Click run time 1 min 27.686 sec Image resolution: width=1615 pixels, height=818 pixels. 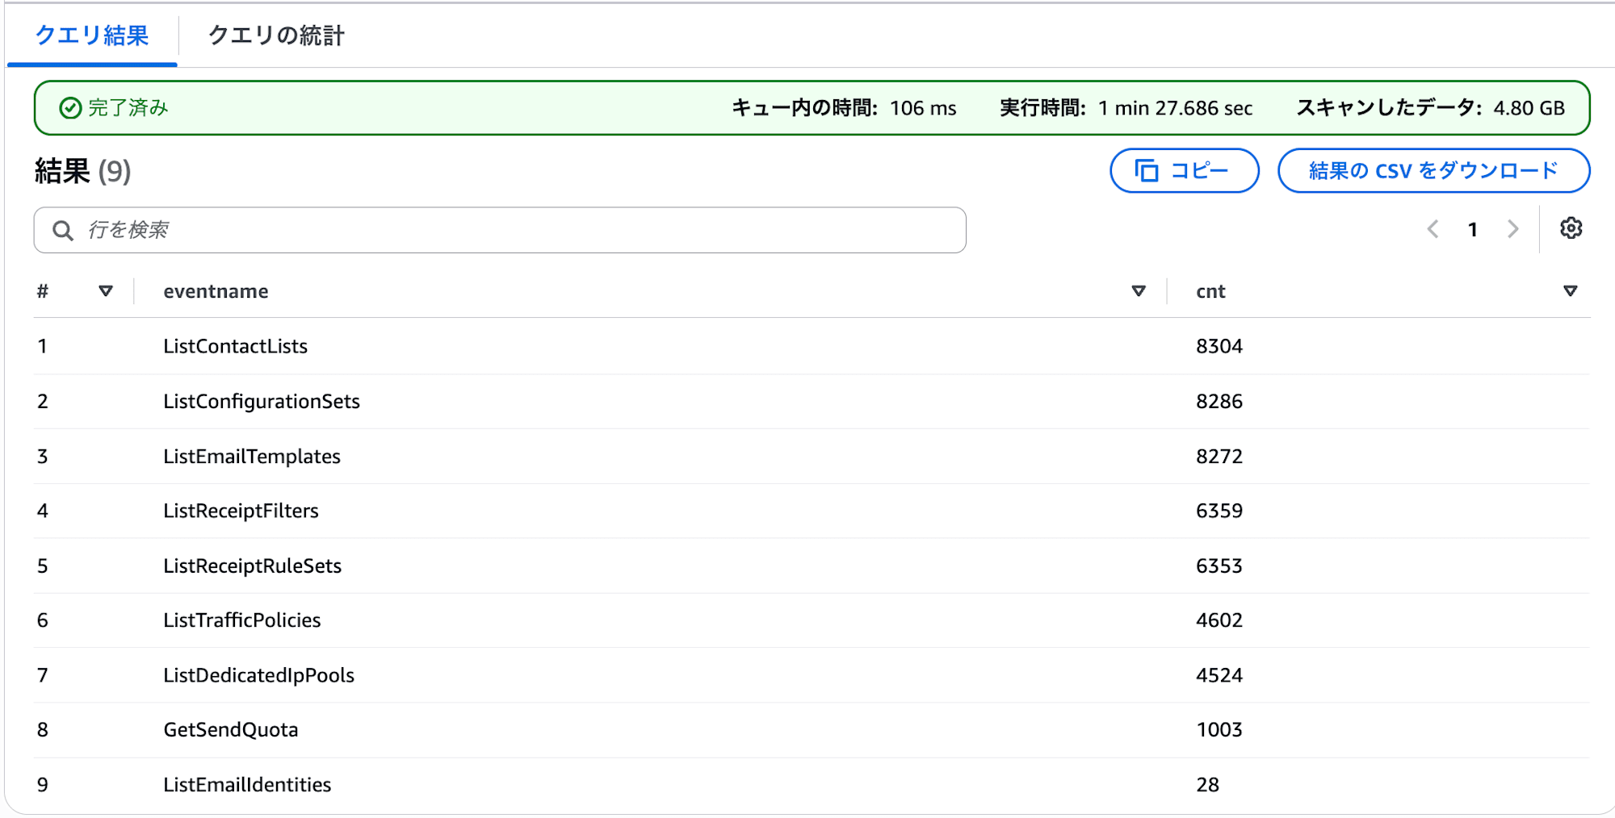[x=1175, y=108]
